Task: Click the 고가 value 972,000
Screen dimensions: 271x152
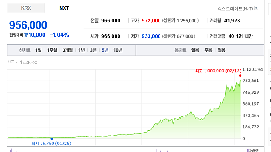Action: tap(151, 21)
